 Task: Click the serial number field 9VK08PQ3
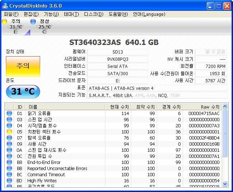118,59
